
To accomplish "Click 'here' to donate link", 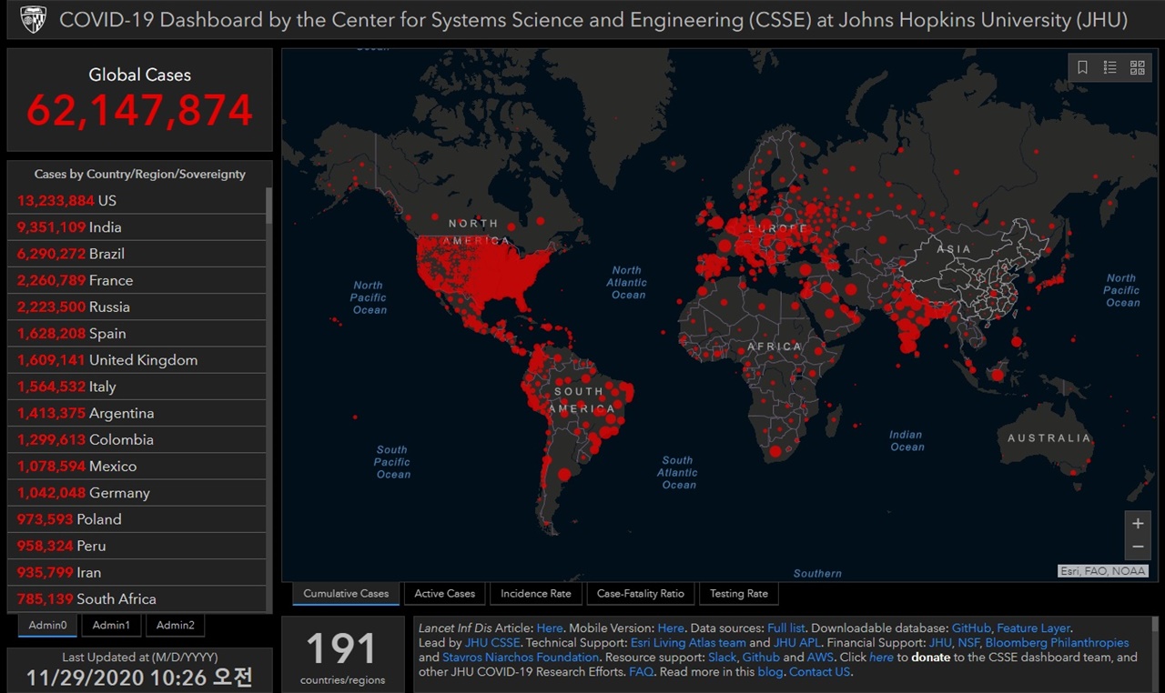I will click(x=881, y=658).
